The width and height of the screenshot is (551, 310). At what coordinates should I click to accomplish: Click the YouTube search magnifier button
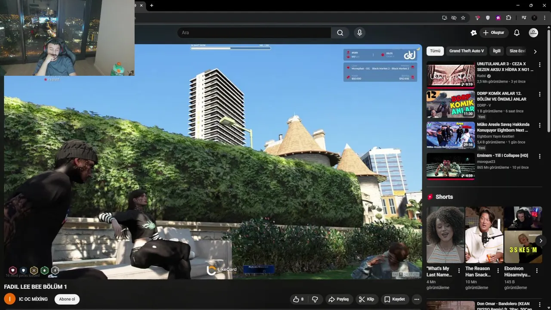coord(340,33)
